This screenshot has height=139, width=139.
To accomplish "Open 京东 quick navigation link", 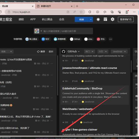I will click(x=101, y=39).
